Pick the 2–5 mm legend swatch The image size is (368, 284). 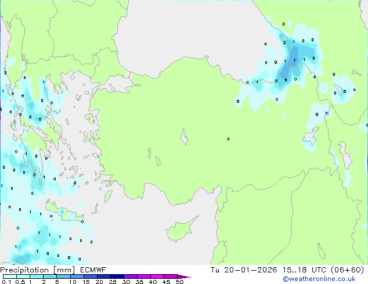click(x=50, y=276)
